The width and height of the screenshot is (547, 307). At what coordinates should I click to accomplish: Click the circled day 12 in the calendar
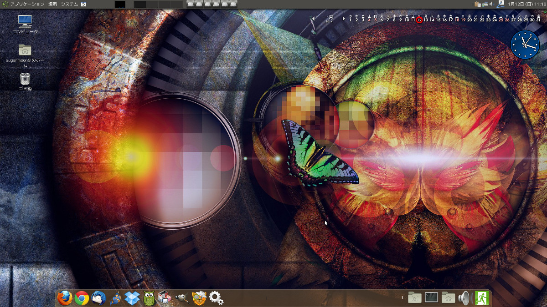(419, 20)
